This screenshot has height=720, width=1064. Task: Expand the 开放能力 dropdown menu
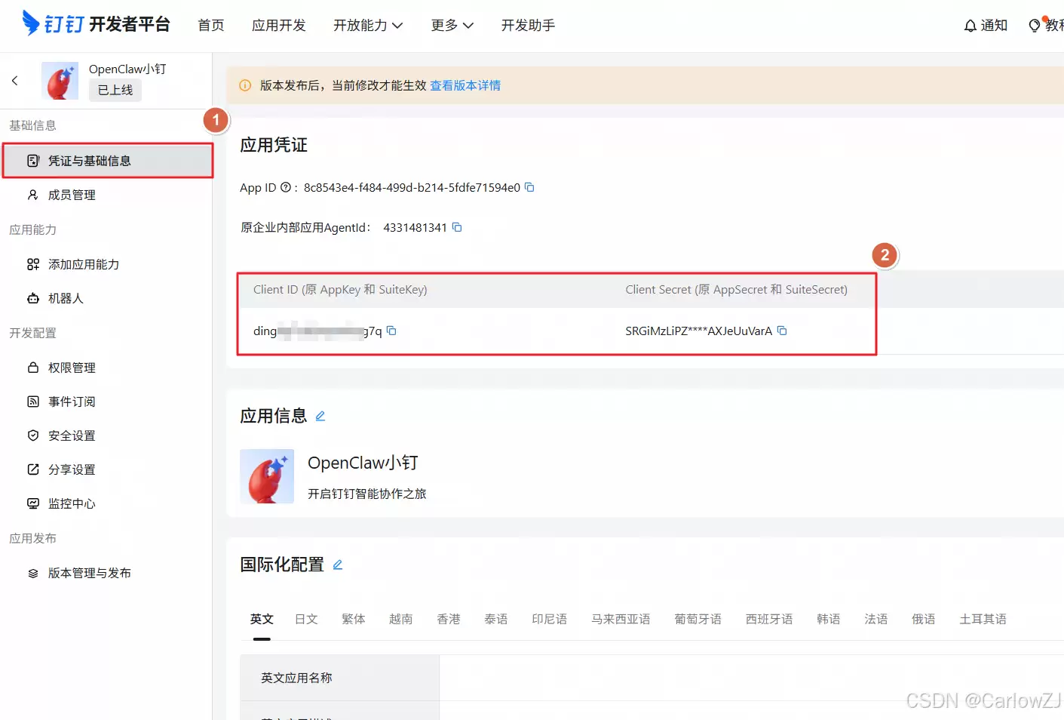click(368, 26)
